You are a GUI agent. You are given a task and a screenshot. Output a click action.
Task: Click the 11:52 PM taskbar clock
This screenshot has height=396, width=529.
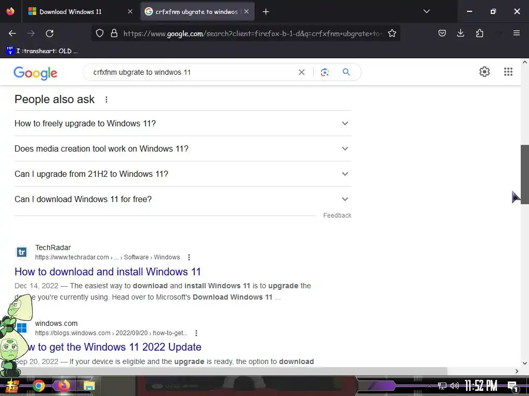click(481, 386)
